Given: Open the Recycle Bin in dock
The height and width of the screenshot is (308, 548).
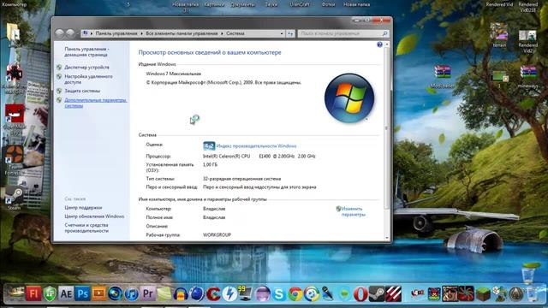Looking at the screenshot, I should pyautogui.click(x=533, y=294).
